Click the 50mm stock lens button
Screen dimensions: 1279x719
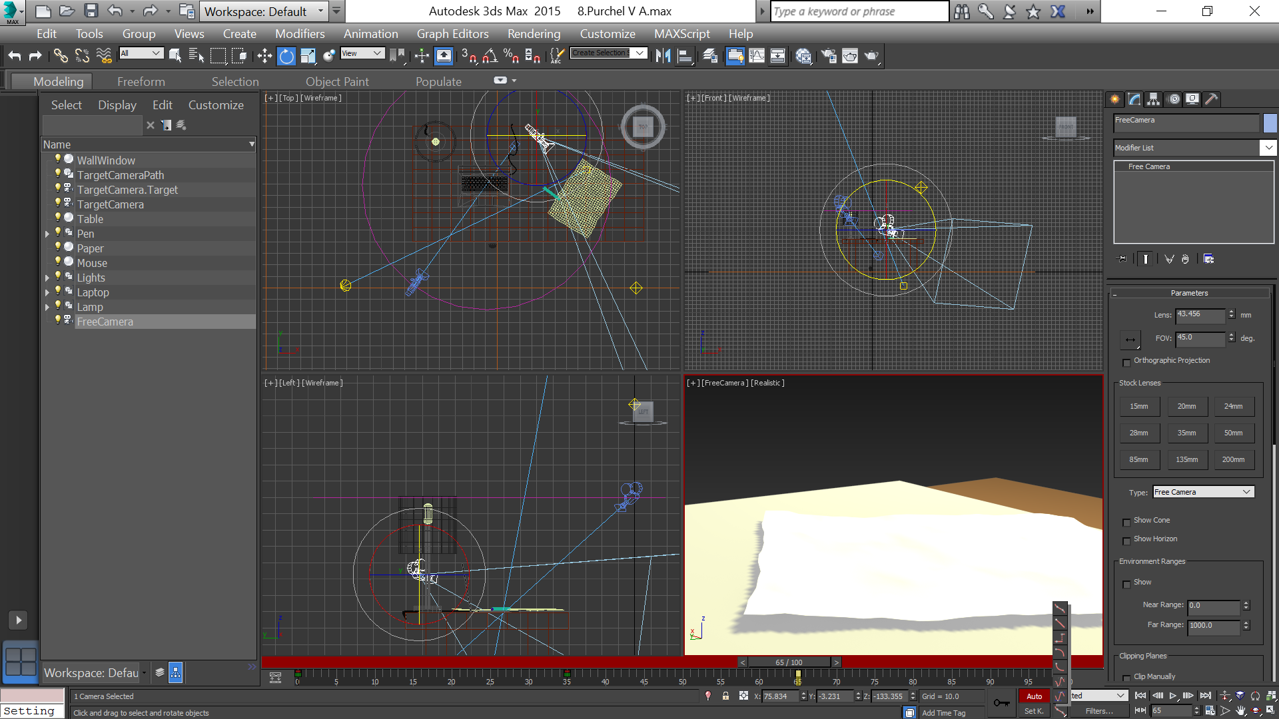click(1234, 433)
